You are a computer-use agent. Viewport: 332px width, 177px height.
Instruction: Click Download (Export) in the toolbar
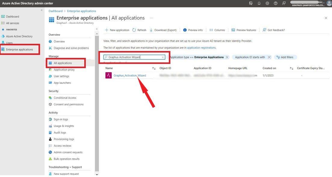pyautogui.click(x=163, y=30)
